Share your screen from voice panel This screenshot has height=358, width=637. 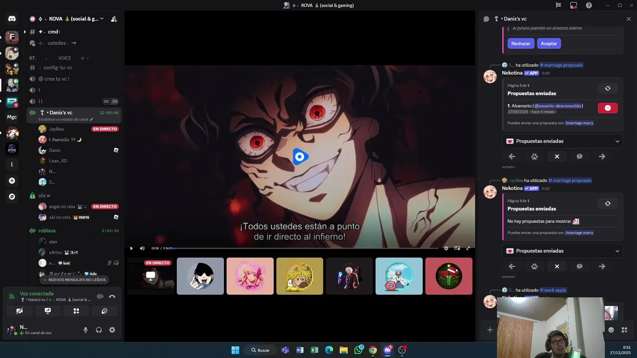(48, 311)
